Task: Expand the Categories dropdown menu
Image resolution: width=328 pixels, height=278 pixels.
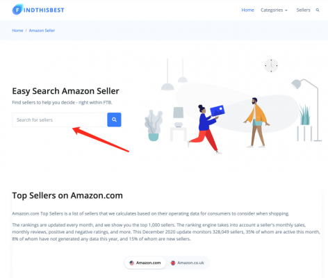Action: 274,10
